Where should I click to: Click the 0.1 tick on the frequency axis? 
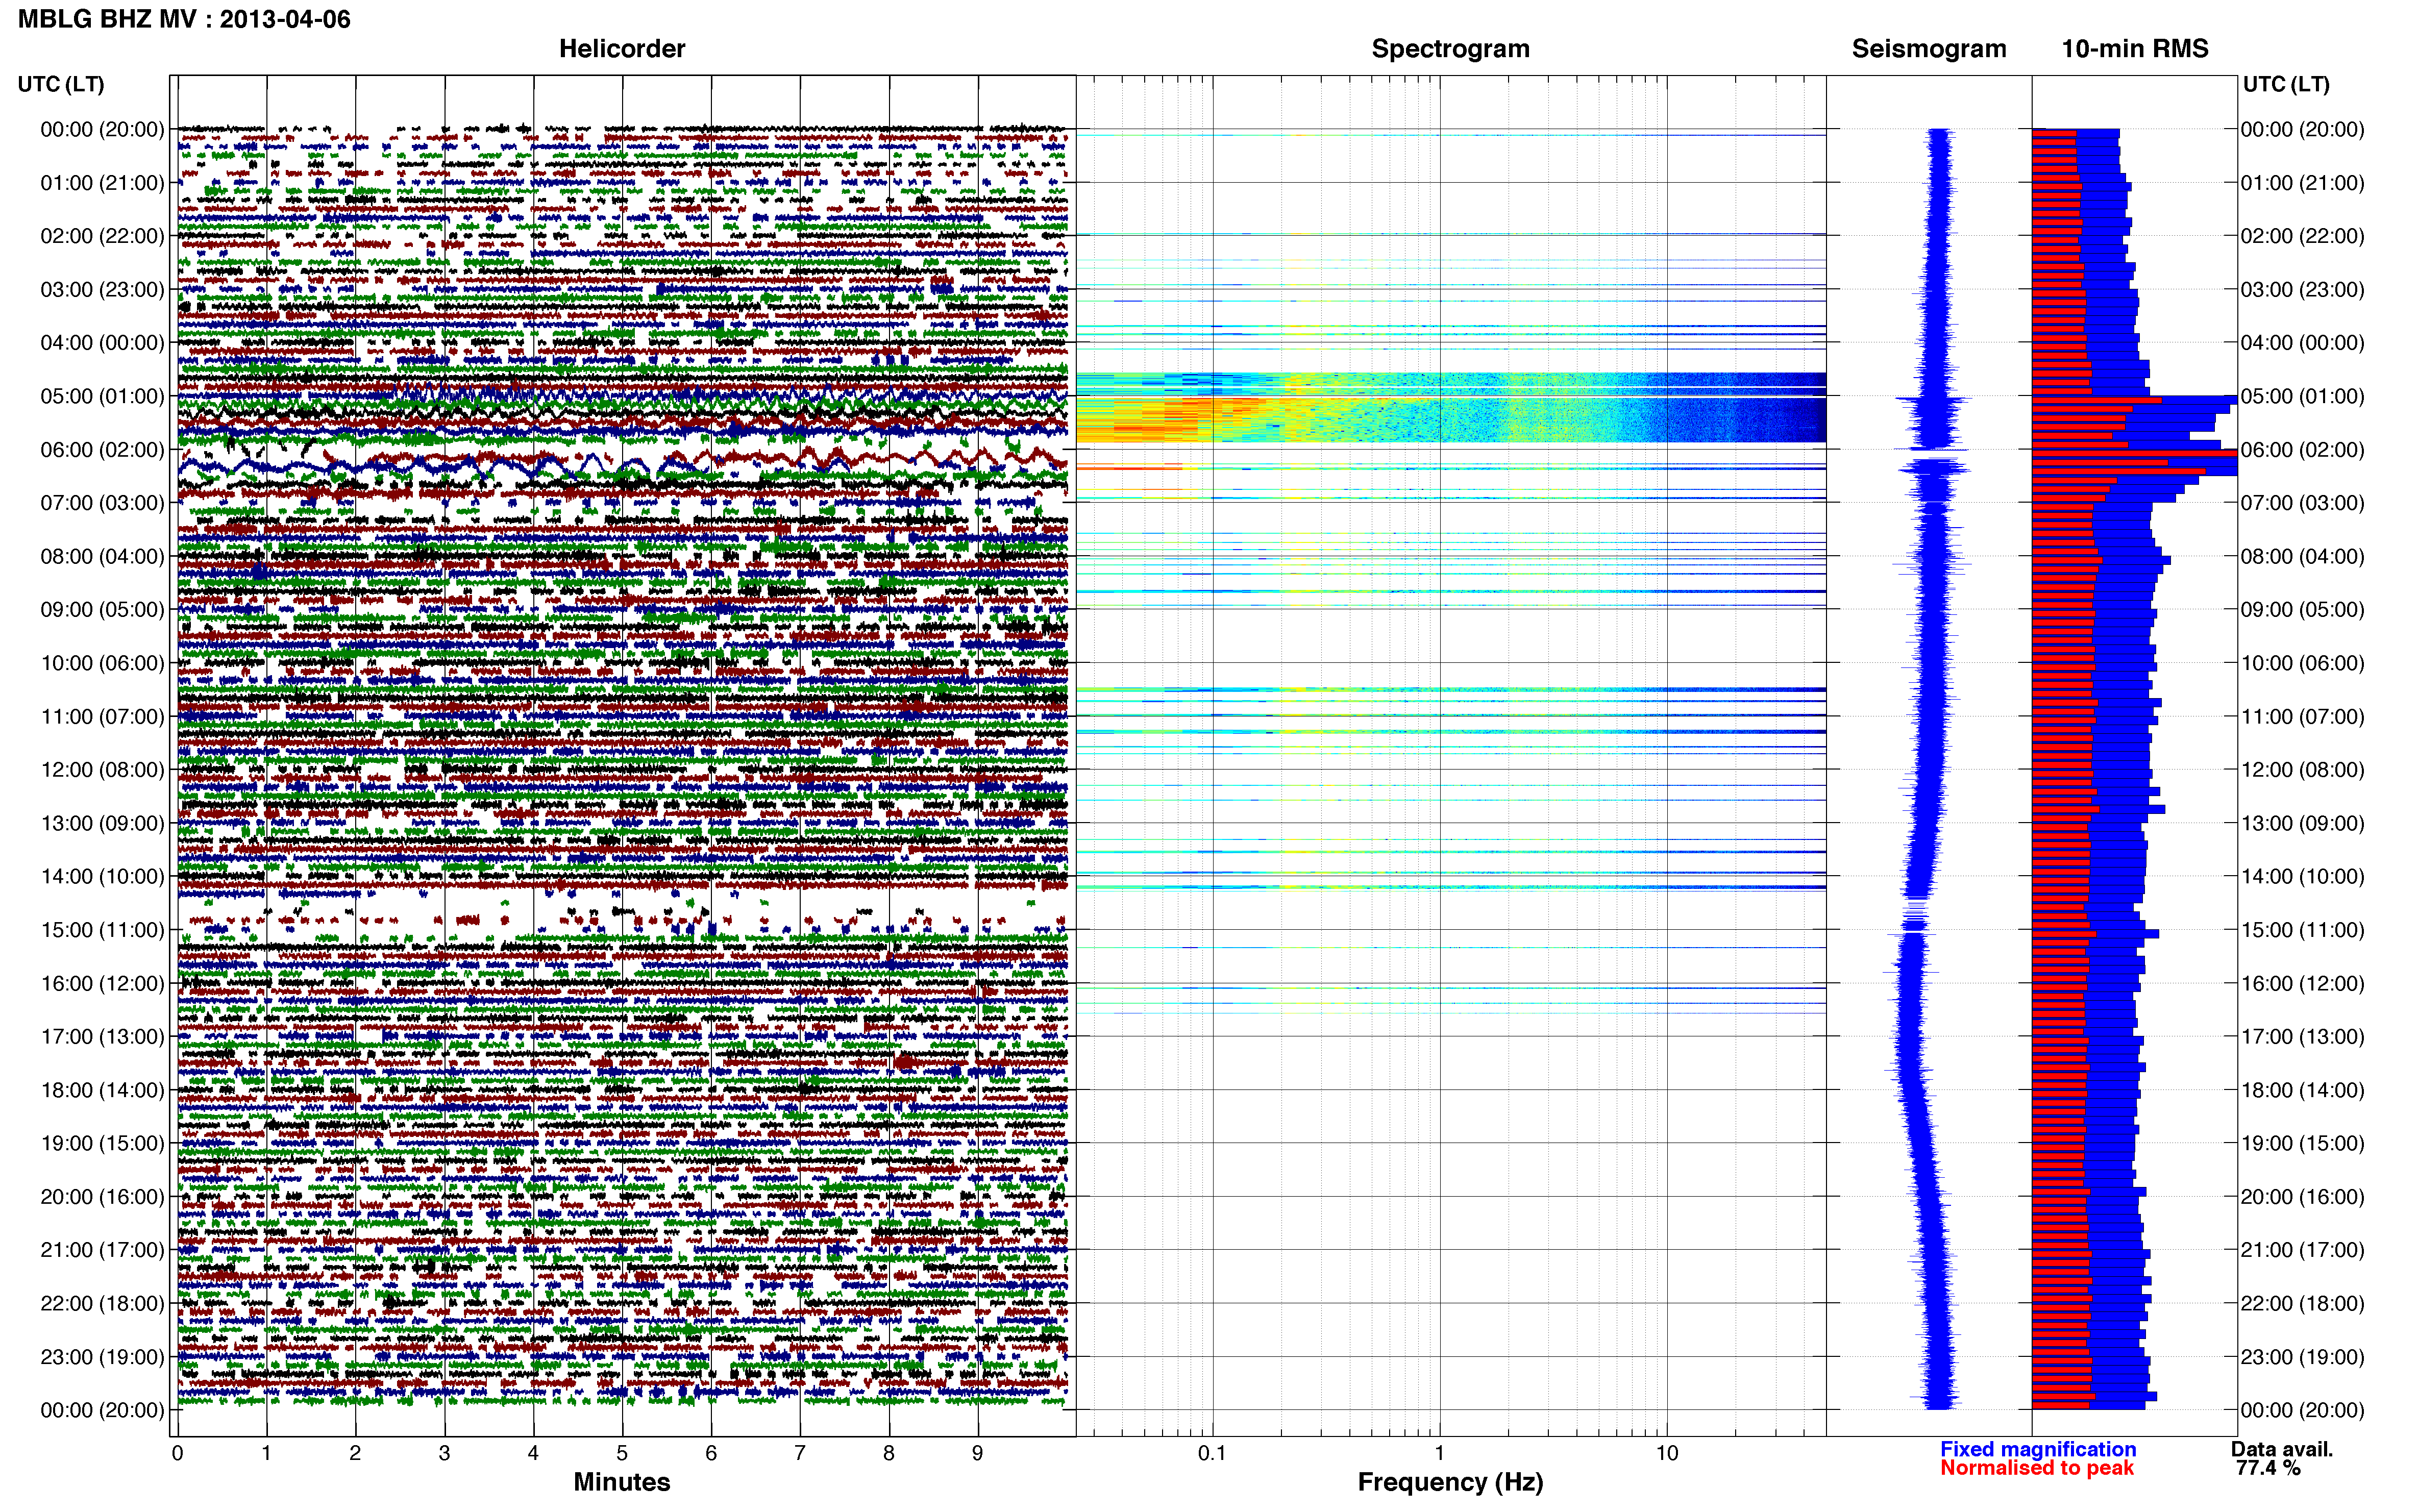tap(1212, 1452)
